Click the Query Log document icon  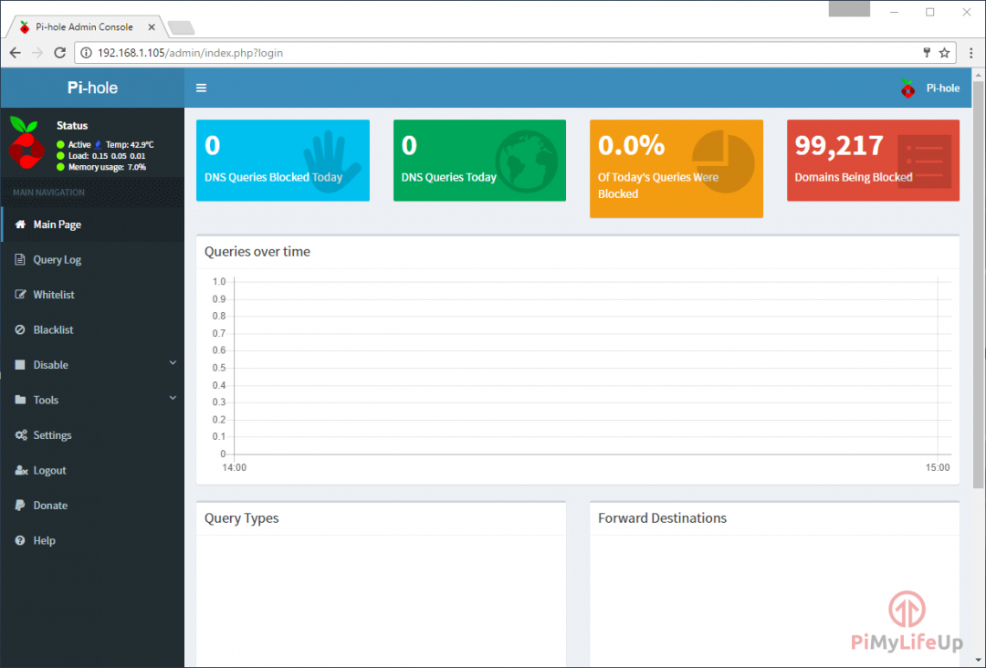(x=20, y=260)
